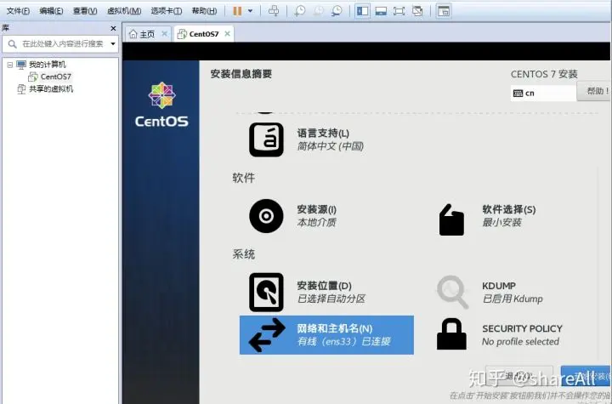Click the 软件 section heading
This screenshot has height=404, width=612.
[x=244, y=178]
